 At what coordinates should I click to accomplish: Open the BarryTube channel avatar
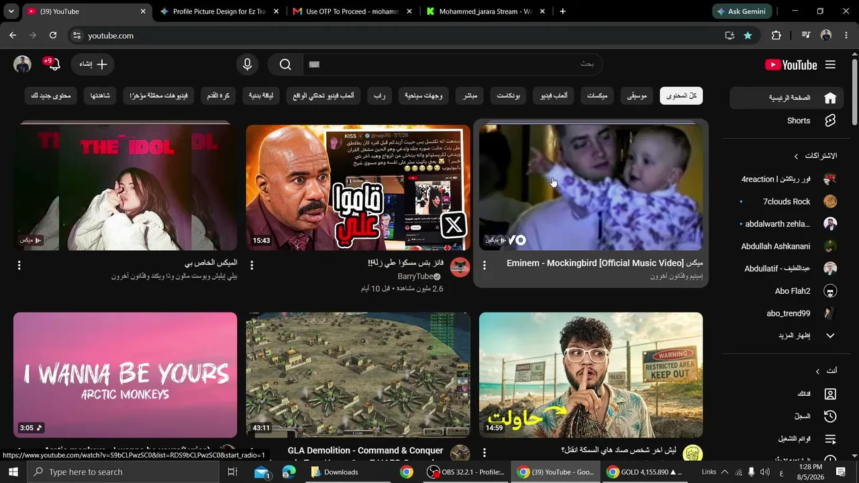tap(460, 267)
